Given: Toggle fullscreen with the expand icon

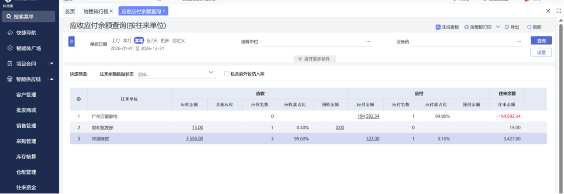Looking at the screenshot, I should tap(558, 11).
